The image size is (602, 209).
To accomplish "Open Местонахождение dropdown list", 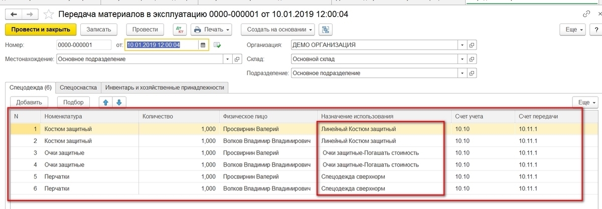I will 226,59.
